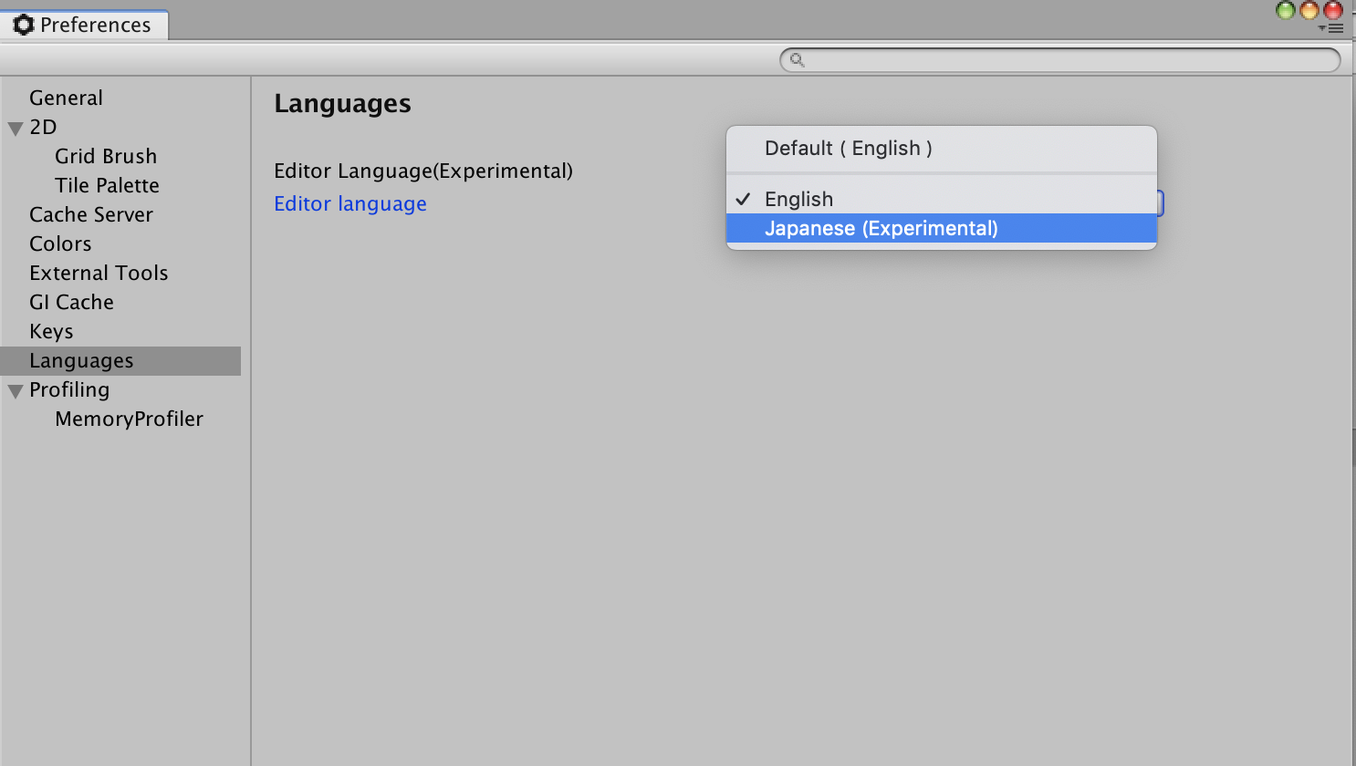Click the green window button
This screenshot has width=1356, height=766.
click(x=1286, y=10)
